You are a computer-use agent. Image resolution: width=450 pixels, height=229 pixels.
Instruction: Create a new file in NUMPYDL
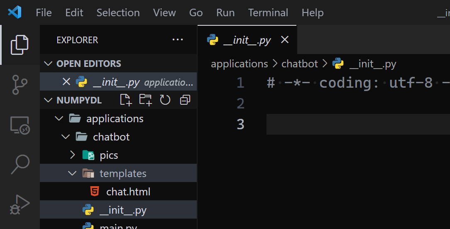pyautogui.click(x=126, y=100)
